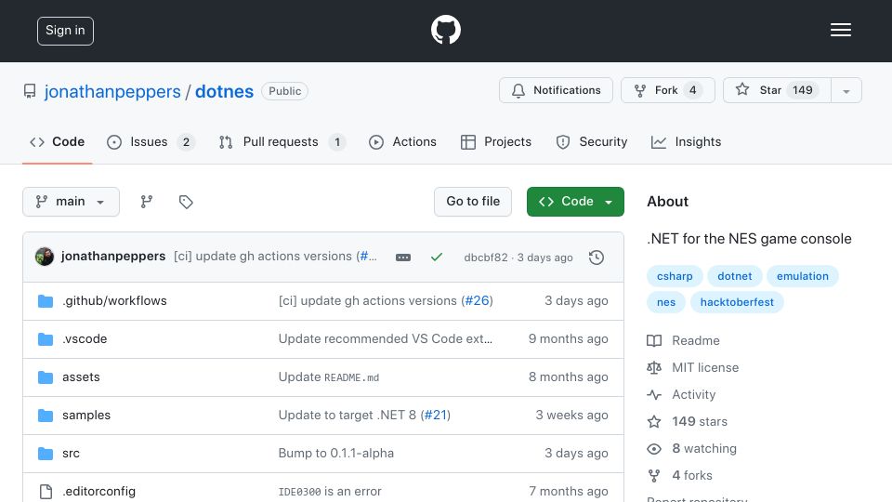Open the Readme link in About
Image resolution: width=892 pixels, height=502 pixels.
pos(683,340)
